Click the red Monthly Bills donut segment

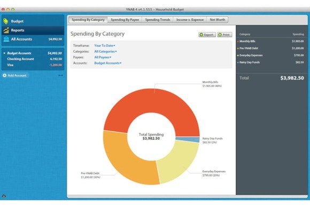(x=151, y=101)
